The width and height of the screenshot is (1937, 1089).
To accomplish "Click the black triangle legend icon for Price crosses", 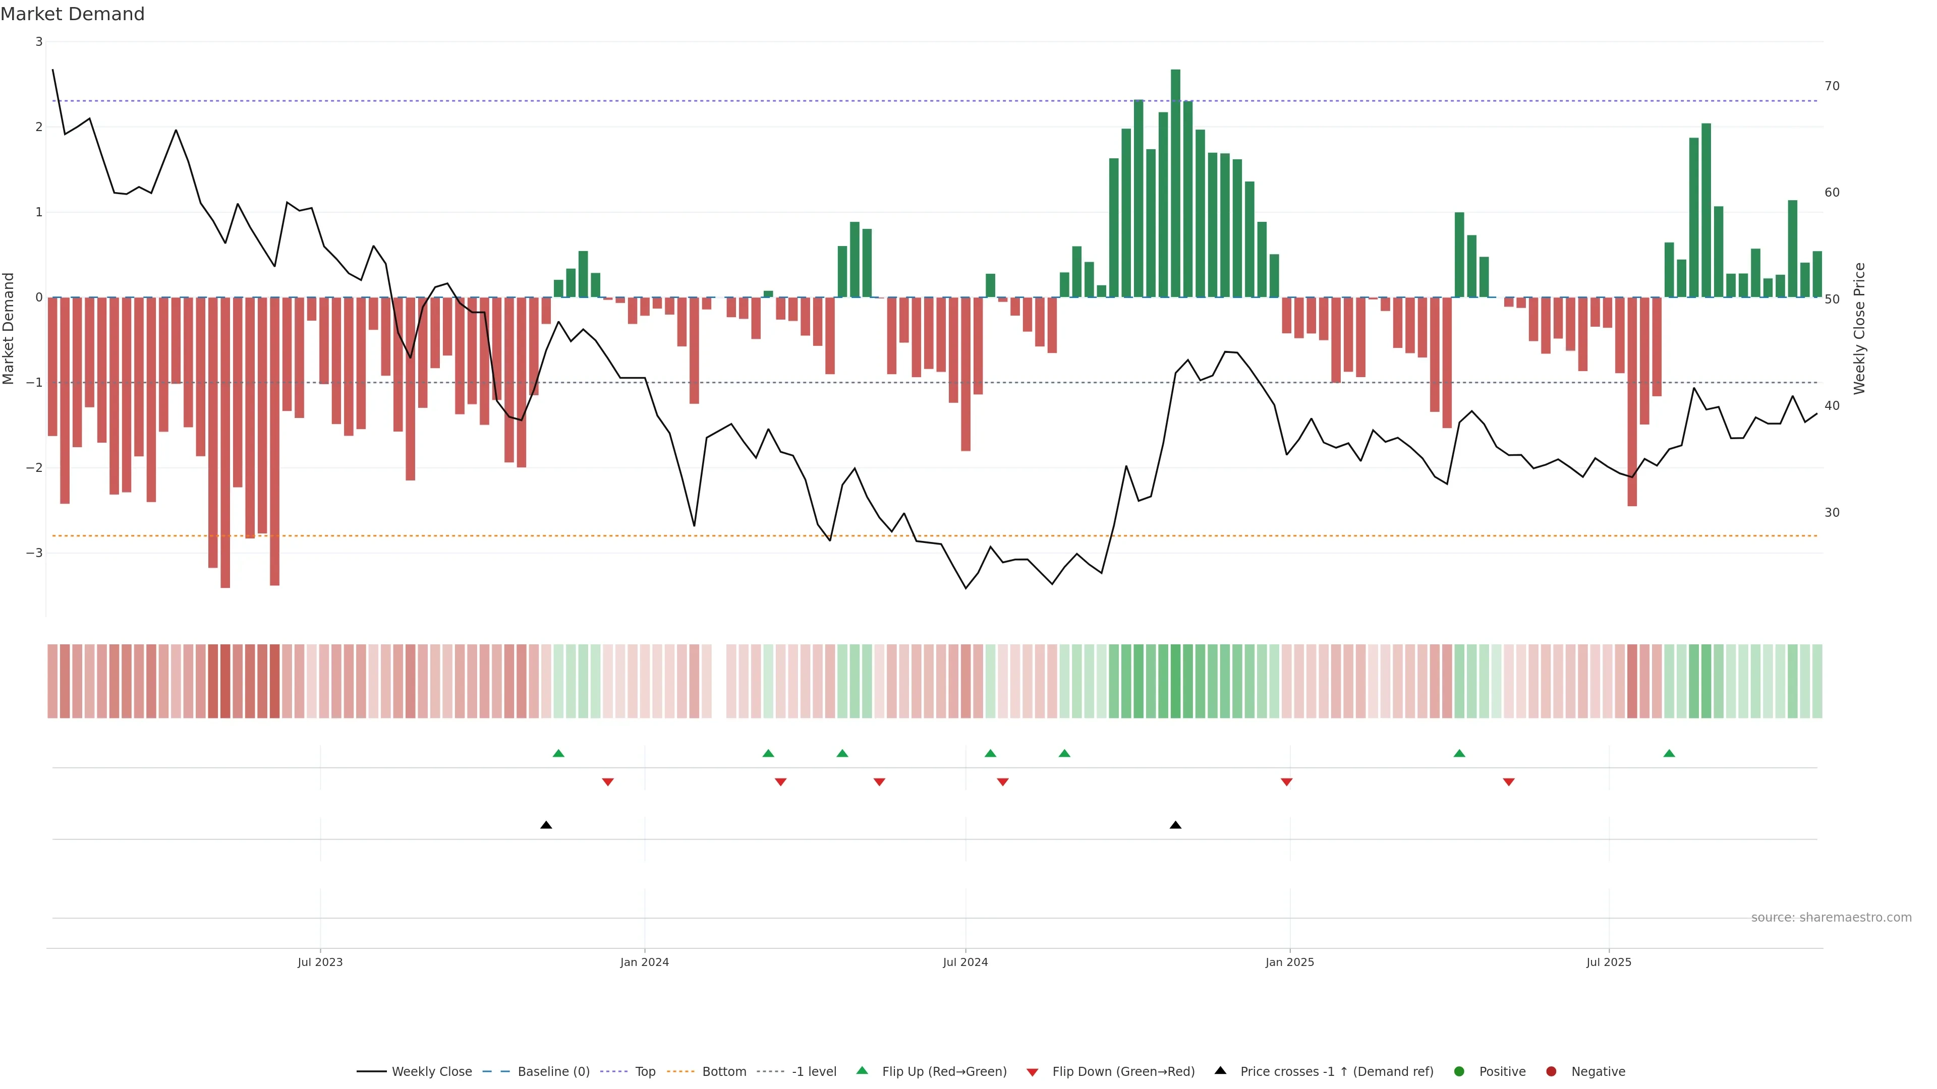I will coord(1220,1070).
